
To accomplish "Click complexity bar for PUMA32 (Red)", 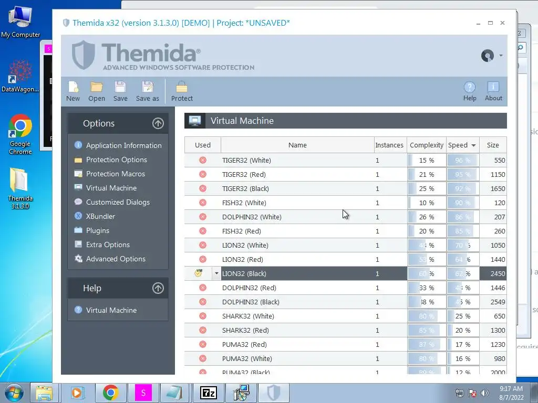I will click(x=427, y=344).
